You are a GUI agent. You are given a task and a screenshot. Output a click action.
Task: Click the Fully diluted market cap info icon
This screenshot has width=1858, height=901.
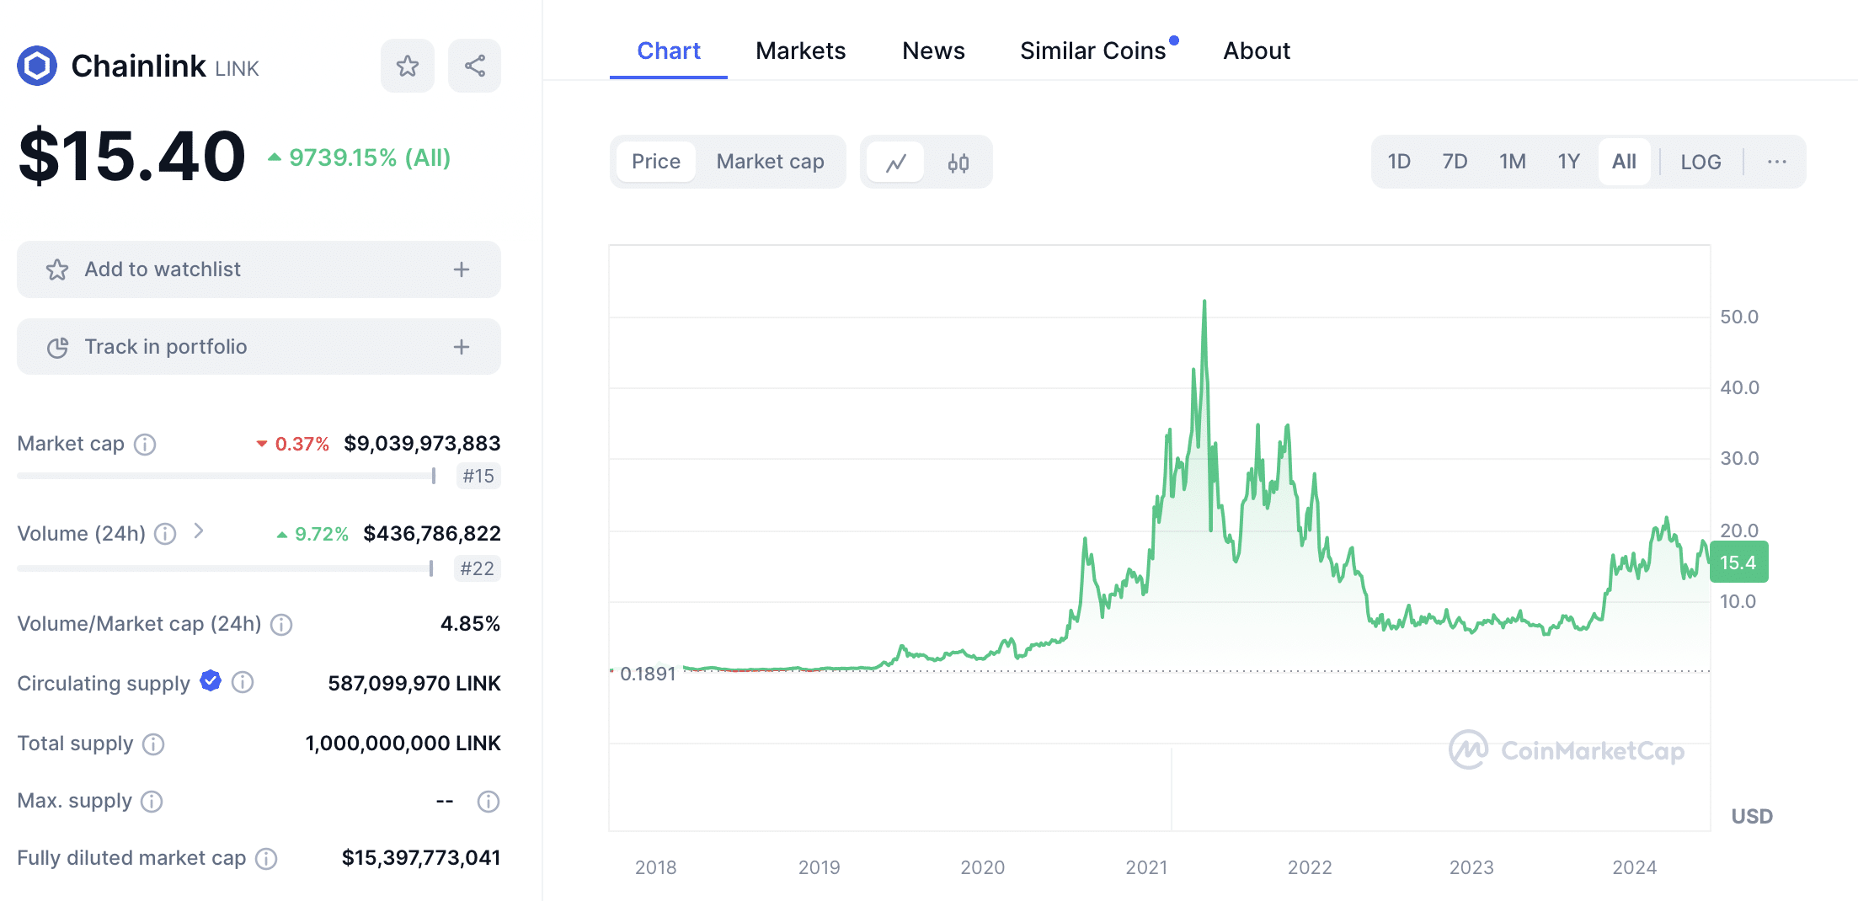[266, 858]
